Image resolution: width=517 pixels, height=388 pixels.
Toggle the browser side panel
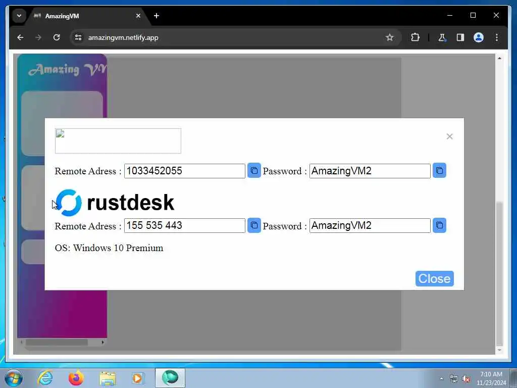coord(460,37)
